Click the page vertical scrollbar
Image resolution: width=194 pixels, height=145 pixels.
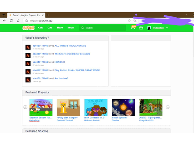click(193, 41)
